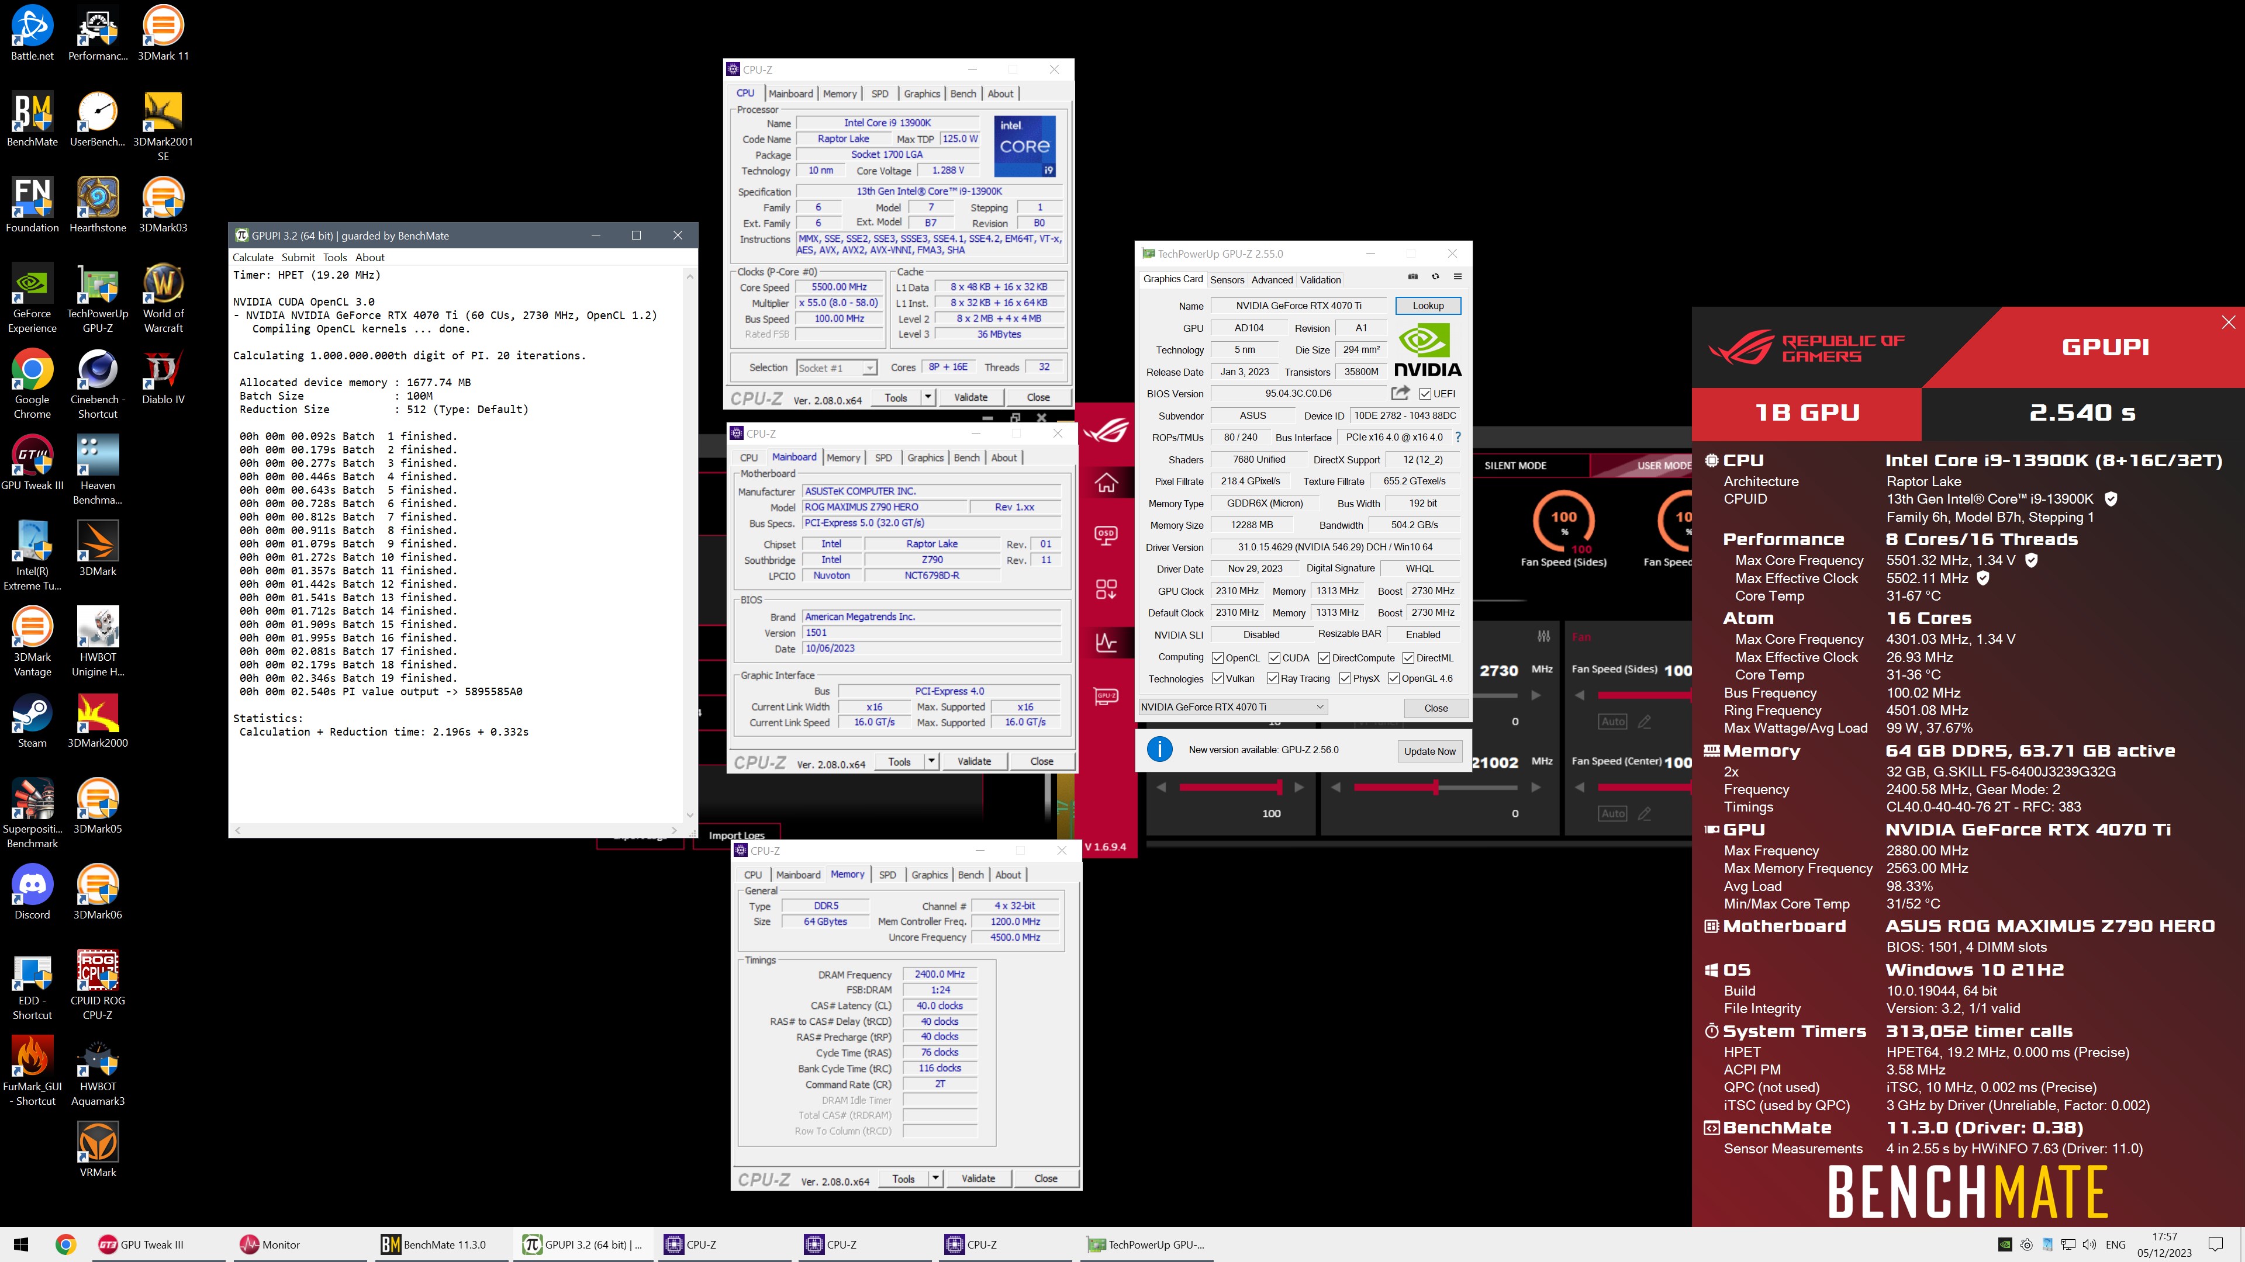The height and width of the screenshot is (1262, 2245).
Task: Open VRMark desktop icon
Action: click(98, 1150)
